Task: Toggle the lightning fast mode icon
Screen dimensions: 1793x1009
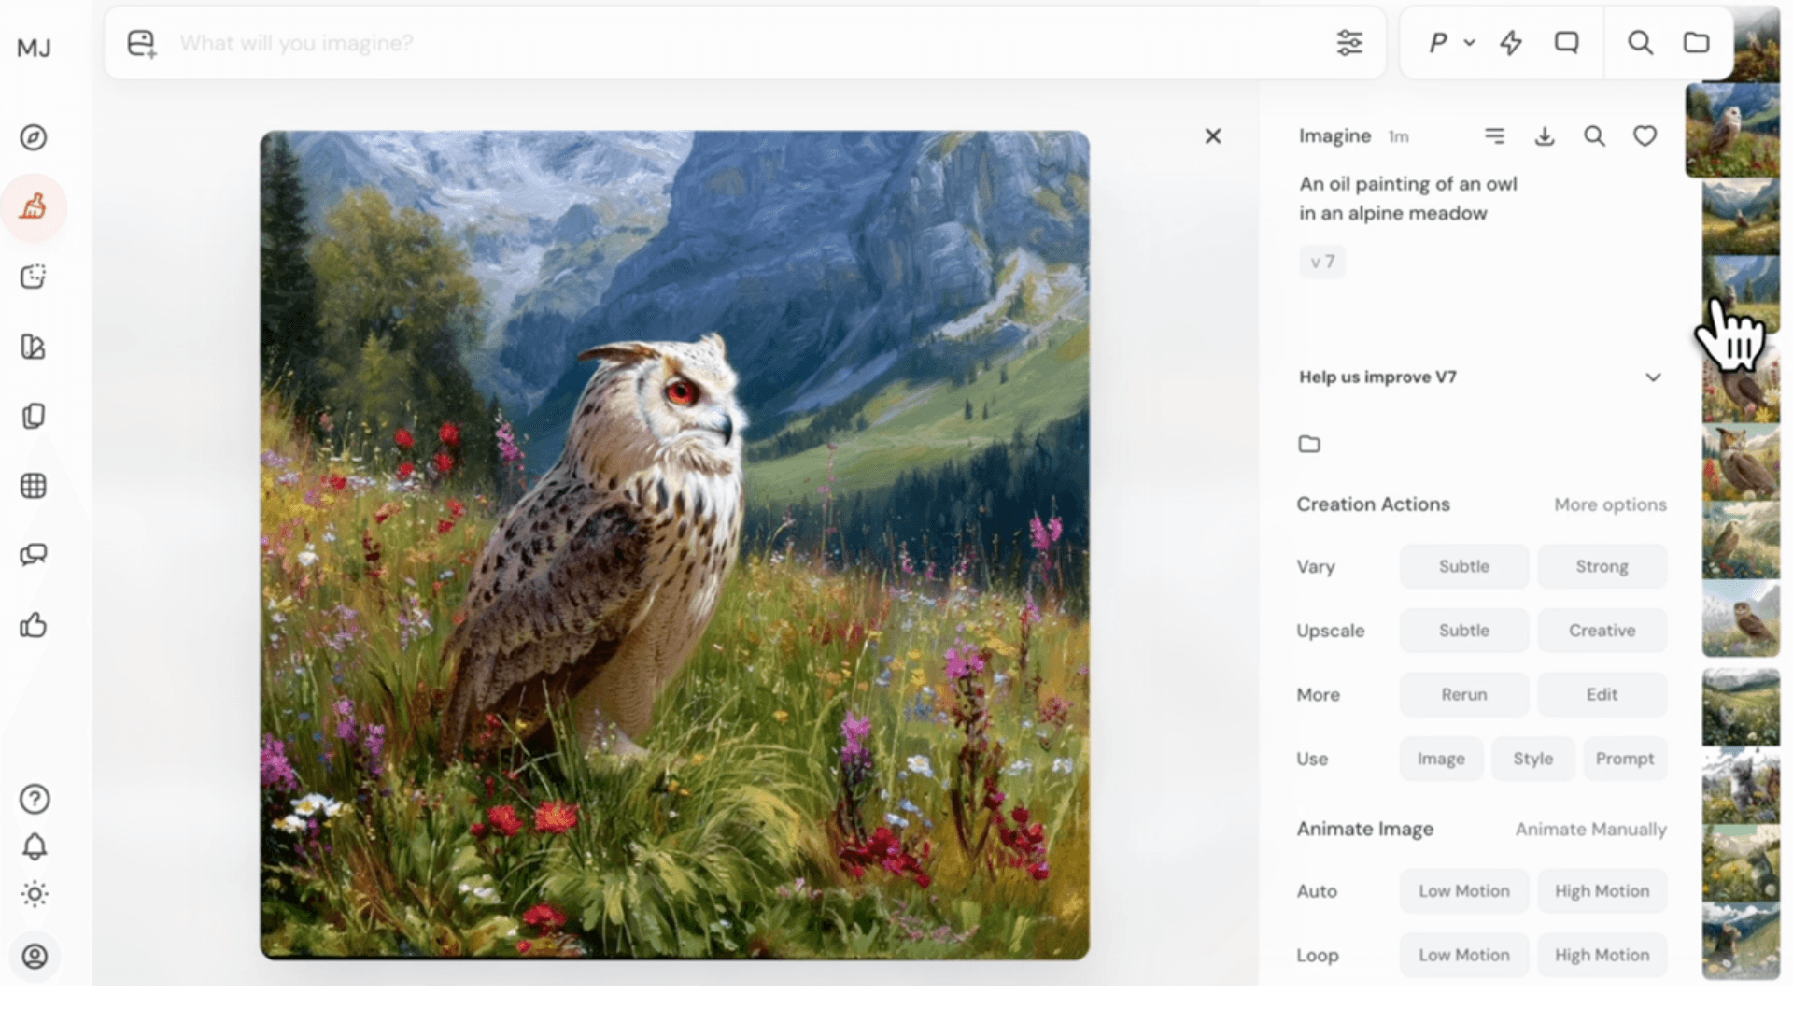Action: click(1511, 43)
